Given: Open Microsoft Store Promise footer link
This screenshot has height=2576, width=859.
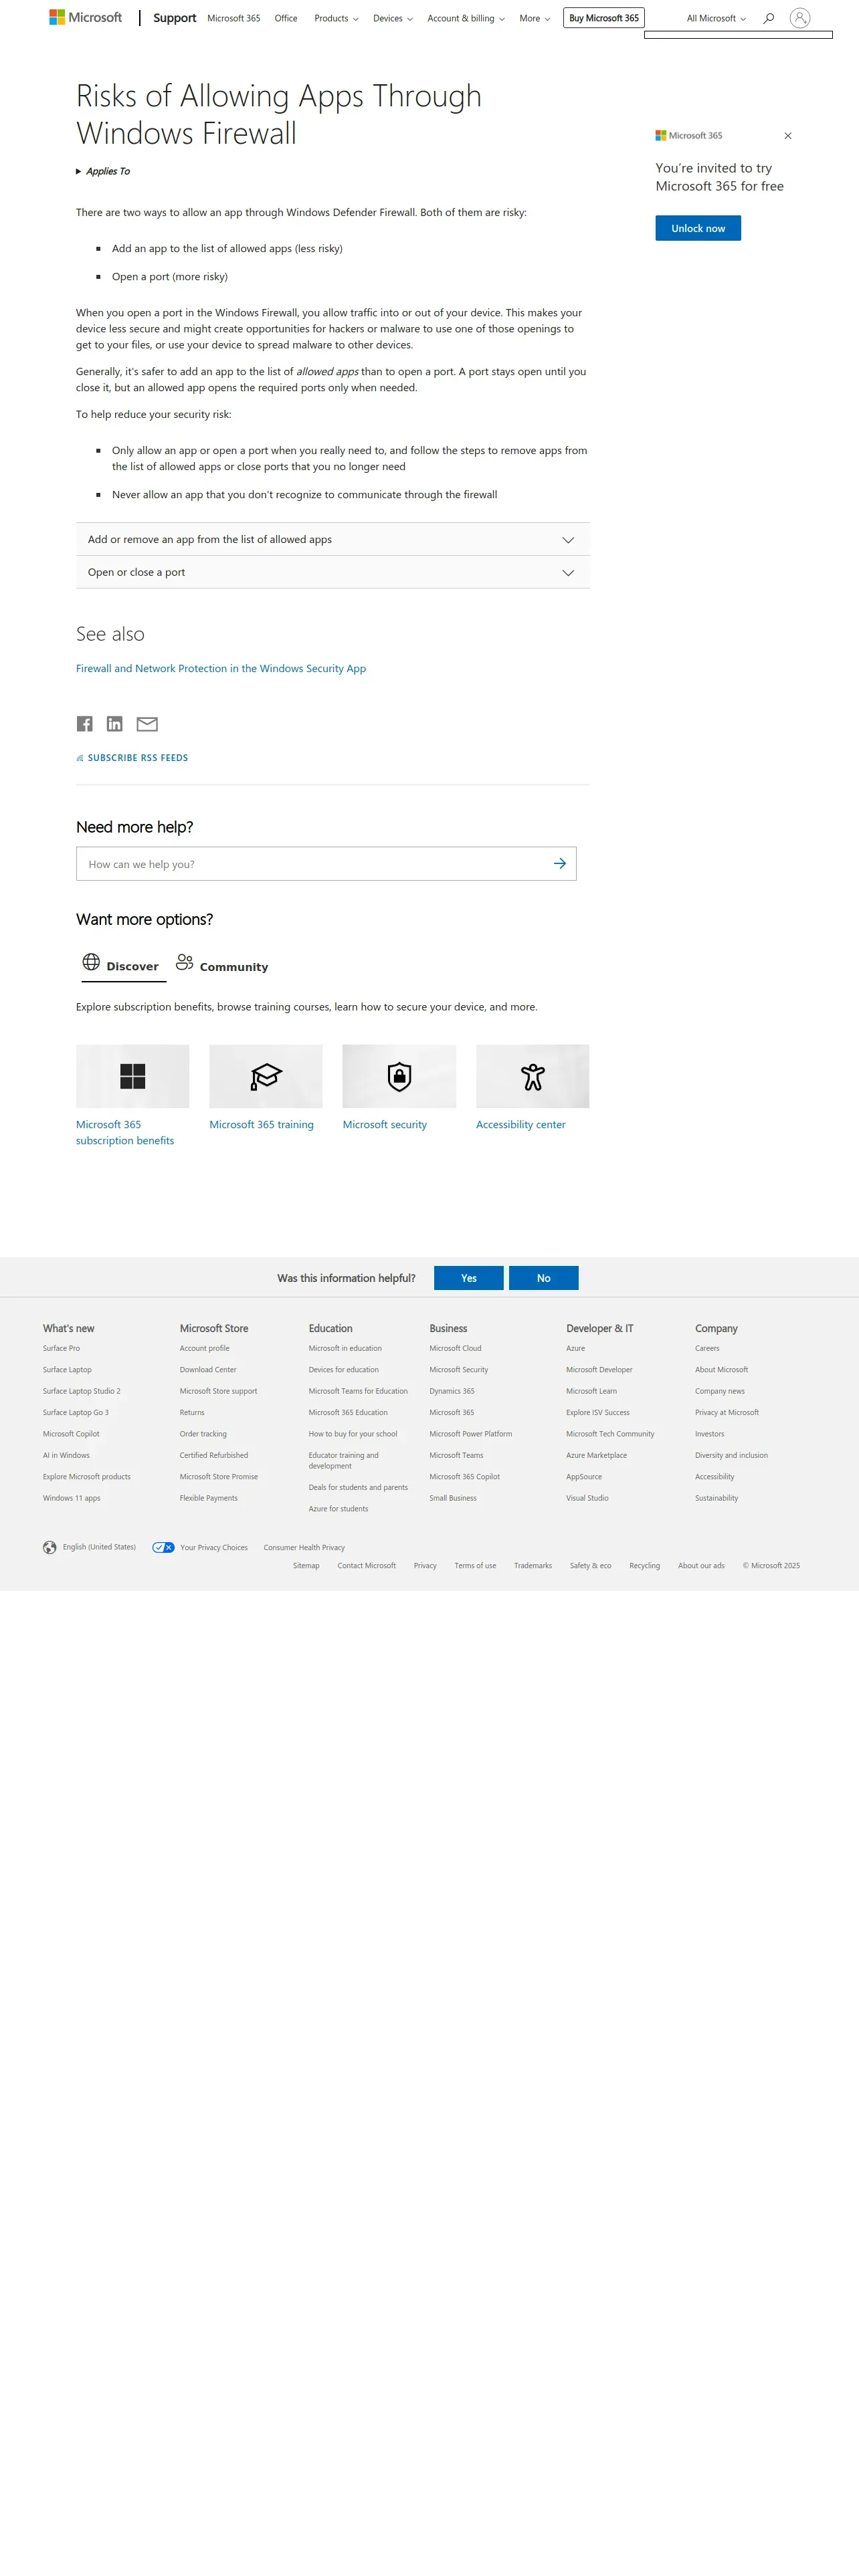Looking at the screenshot, I should coord(219,1476).
